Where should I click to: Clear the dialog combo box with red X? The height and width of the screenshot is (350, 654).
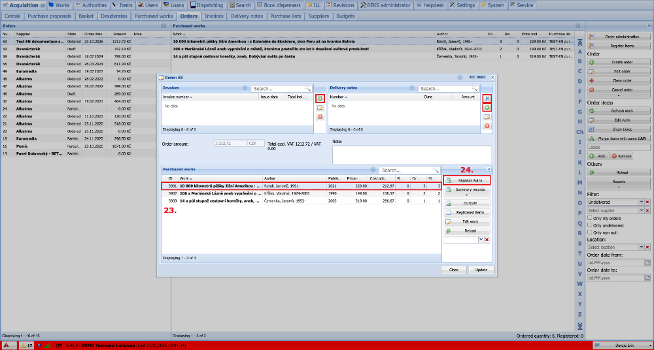tap(487, 240)
